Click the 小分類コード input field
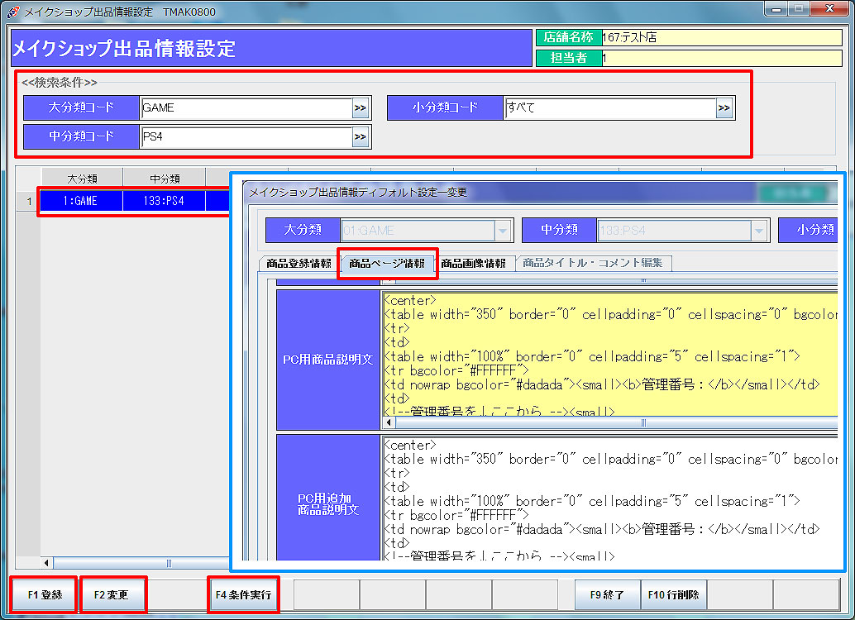The width and height of the screenshot is (855, 620). pos(609,107)
